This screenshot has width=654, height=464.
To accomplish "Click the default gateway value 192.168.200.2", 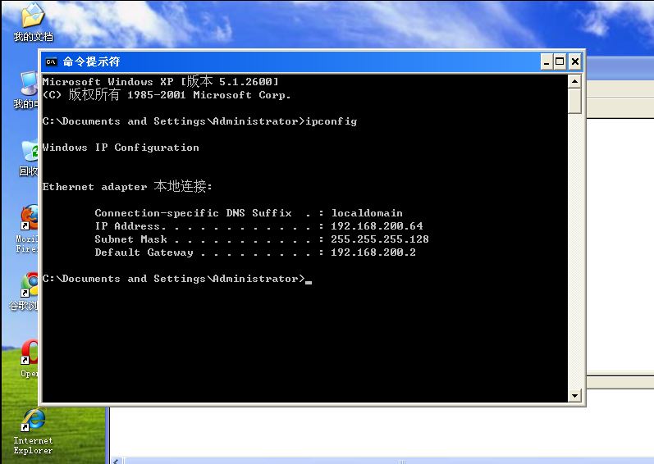I will 373,252.
